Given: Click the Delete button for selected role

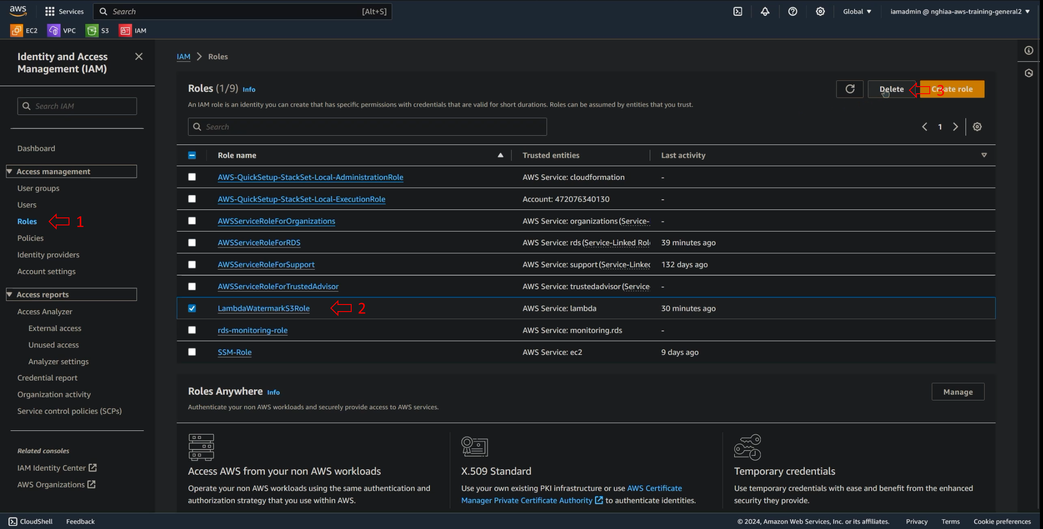Looking at the screenshot, I should tap(891, 88).
